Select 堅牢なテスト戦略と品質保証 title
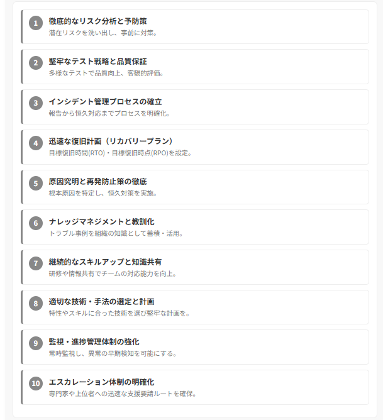Viewport: 383px width, 420px height. (x=97, y=62)
